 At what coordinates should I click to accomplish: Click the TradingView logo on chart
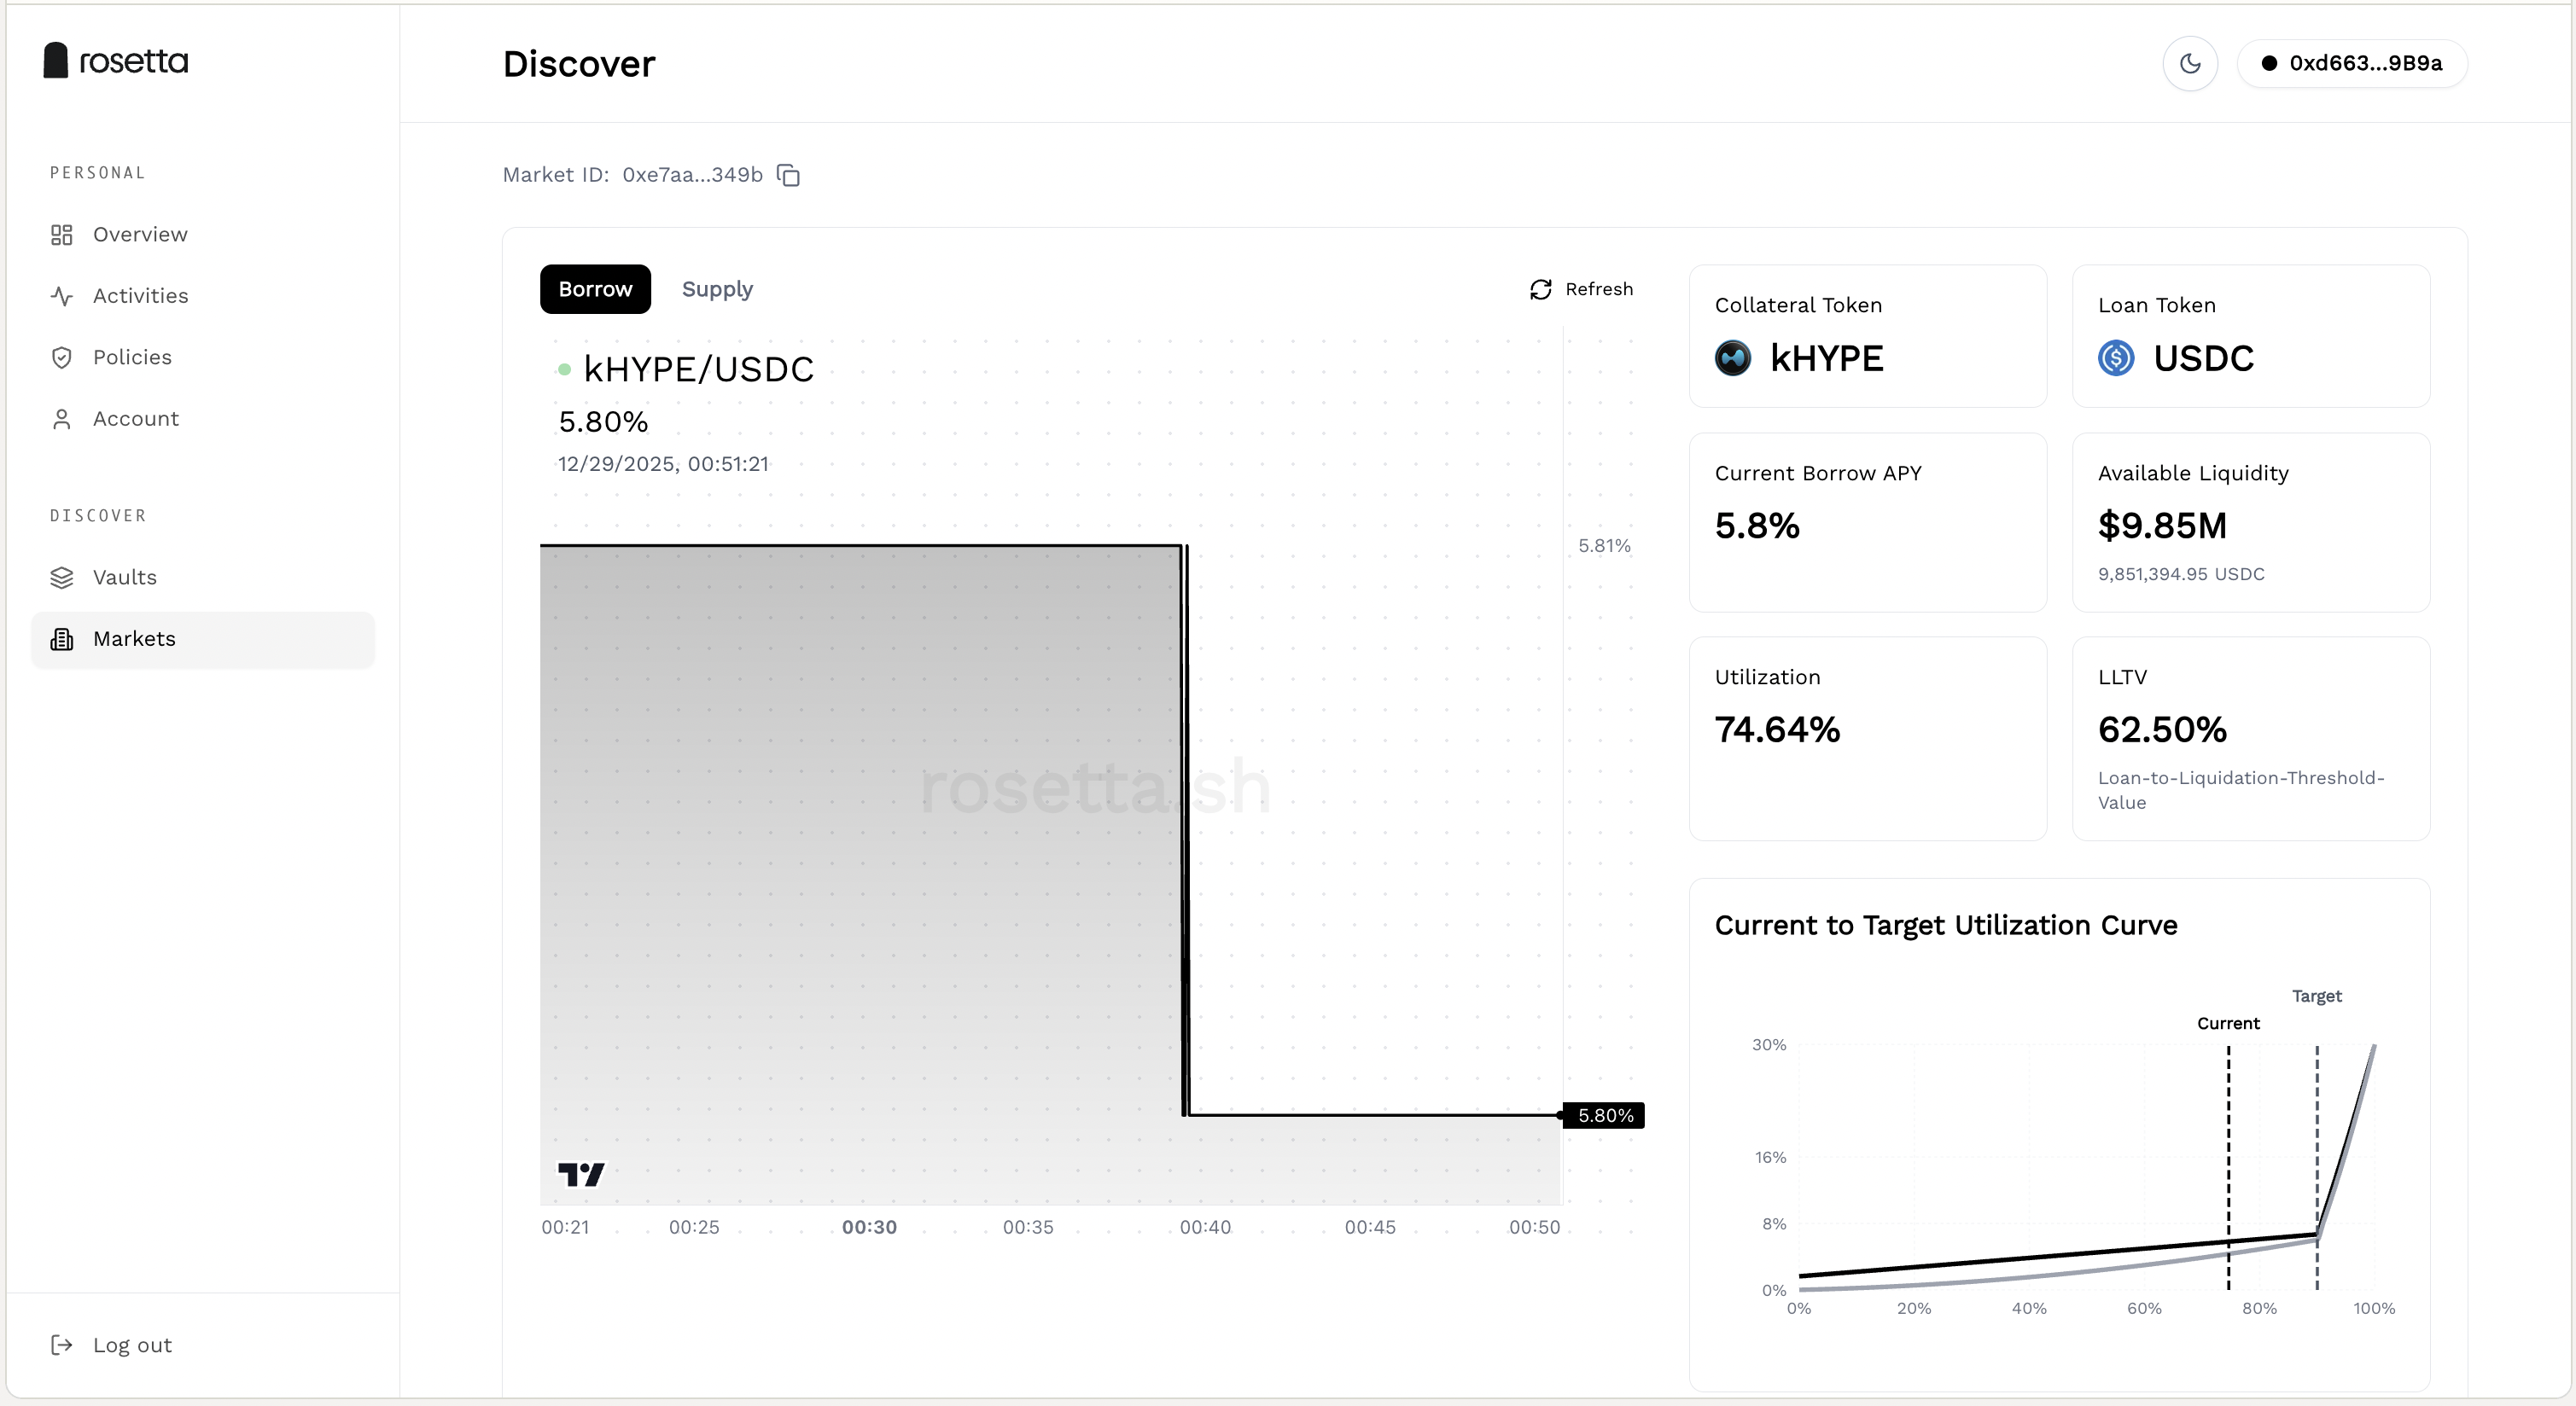pyautogui.click(x=581, y=1174)
